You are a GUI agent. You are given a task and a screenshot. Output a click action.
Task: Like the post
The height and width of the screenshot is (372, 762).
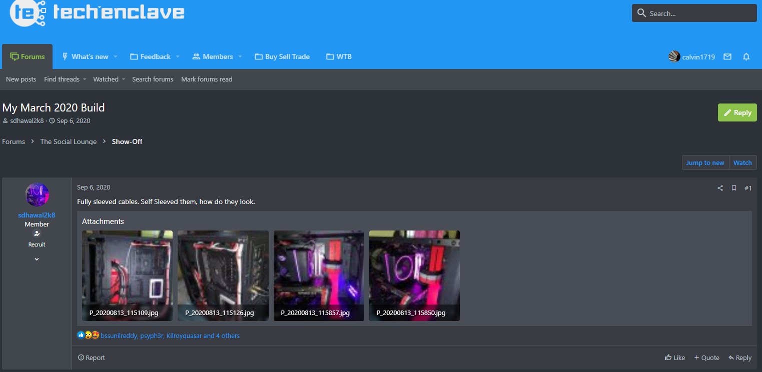pos(675,357)
